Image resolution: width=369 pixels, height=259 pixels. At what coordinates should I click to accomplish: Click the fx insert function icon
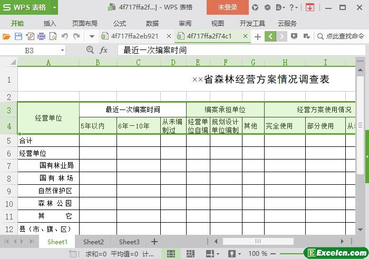[103, 50]
